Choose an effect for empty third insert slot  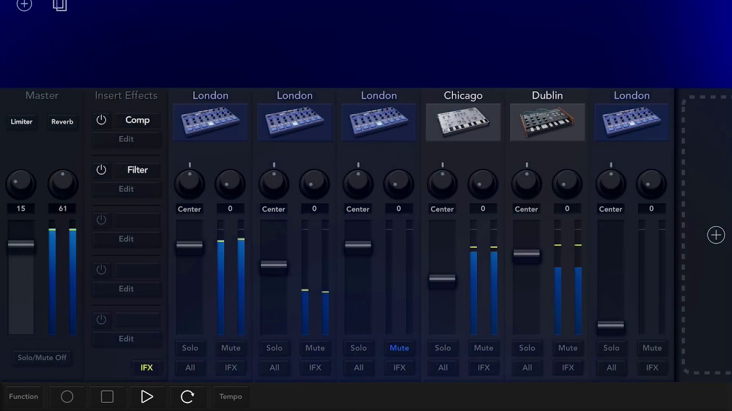(x=137, y=220)
